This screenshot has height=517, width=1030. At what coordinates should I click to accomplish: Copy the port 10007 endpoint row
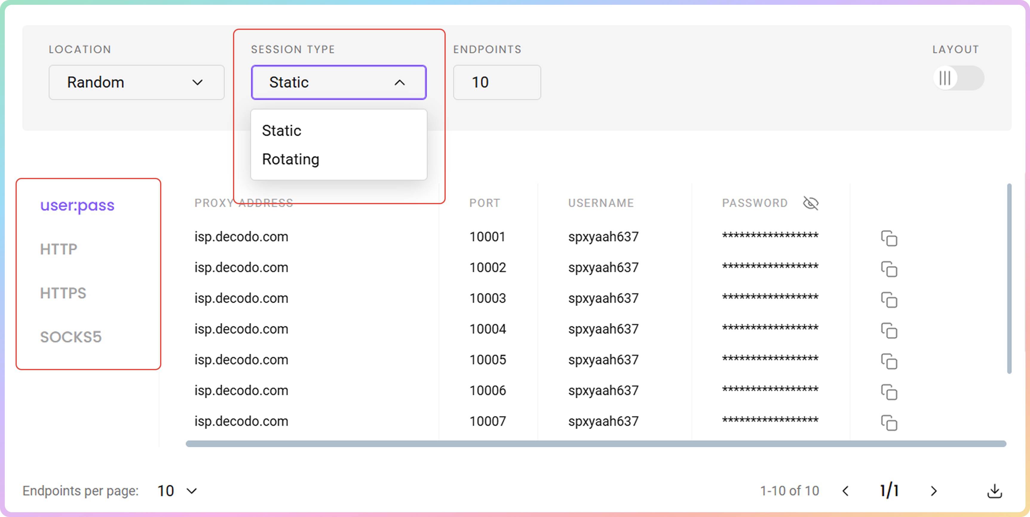coord(889,423)
